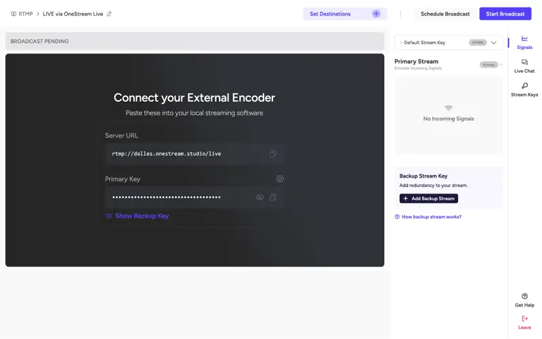Copy the Server URL with copy icon
542x339 pixels.
pos(273,154)
